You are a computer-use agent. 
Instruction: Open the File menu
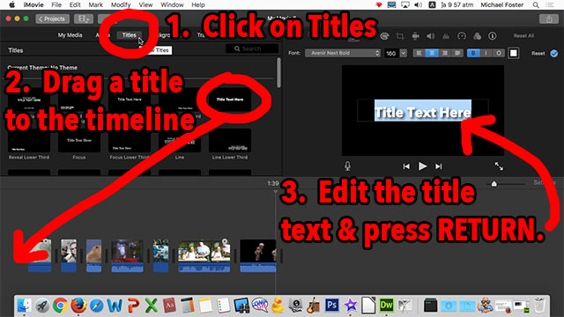pyautogui.click(x=56, y=5)
